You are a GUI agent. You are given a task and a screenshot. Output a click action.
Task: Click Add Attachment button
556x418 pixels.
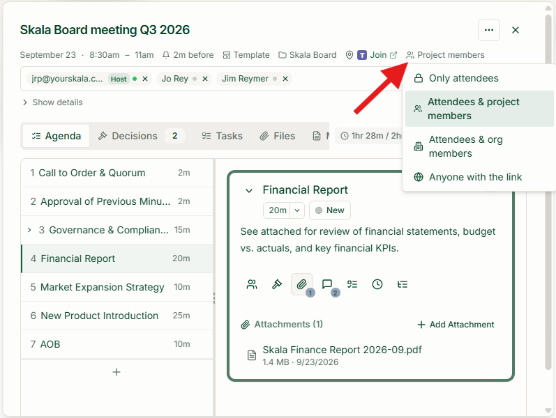[456, 325]
